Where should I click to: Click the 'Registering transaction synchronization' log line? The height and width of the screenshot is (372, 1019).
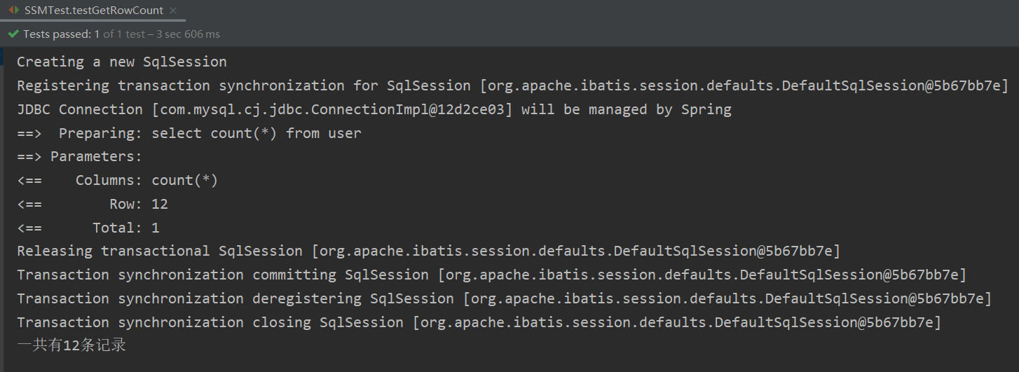[x=512, y=85]
